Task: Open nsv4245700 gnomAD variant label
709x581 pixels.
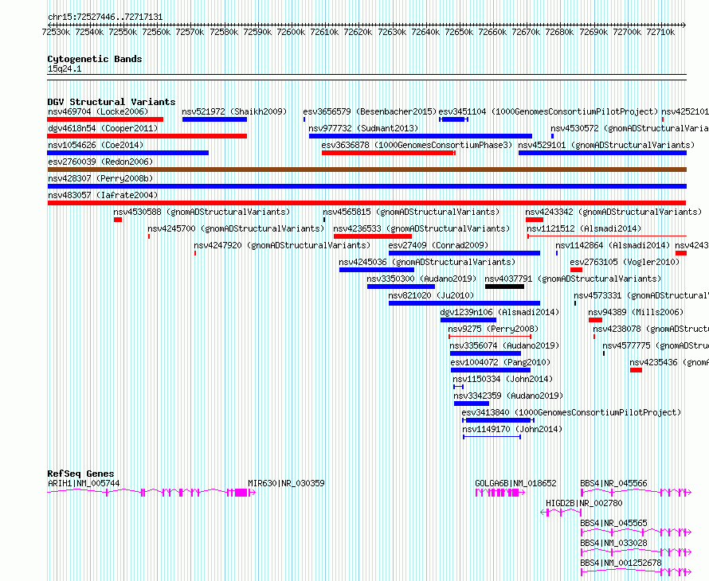Action: 236,228
